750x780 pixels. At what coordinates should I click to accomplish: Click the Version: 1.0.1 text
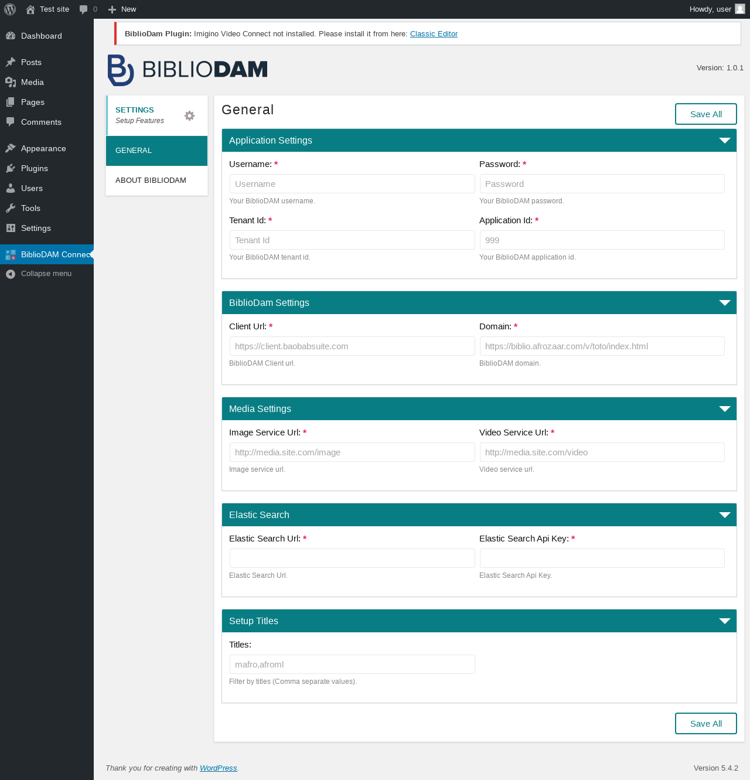tap(720, 68)
